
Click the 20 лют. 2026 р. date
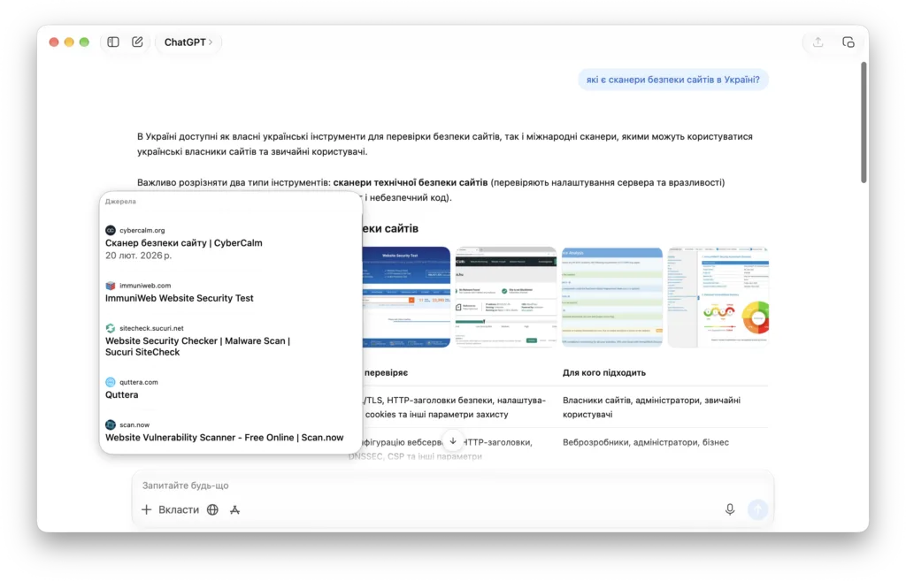138,256
